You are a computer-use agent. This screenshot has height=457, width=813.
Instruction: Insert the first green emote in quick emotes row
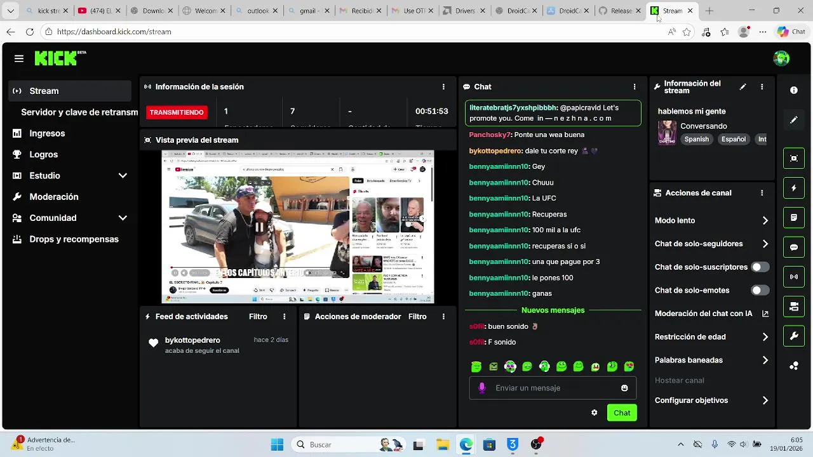tap(476, 366)
